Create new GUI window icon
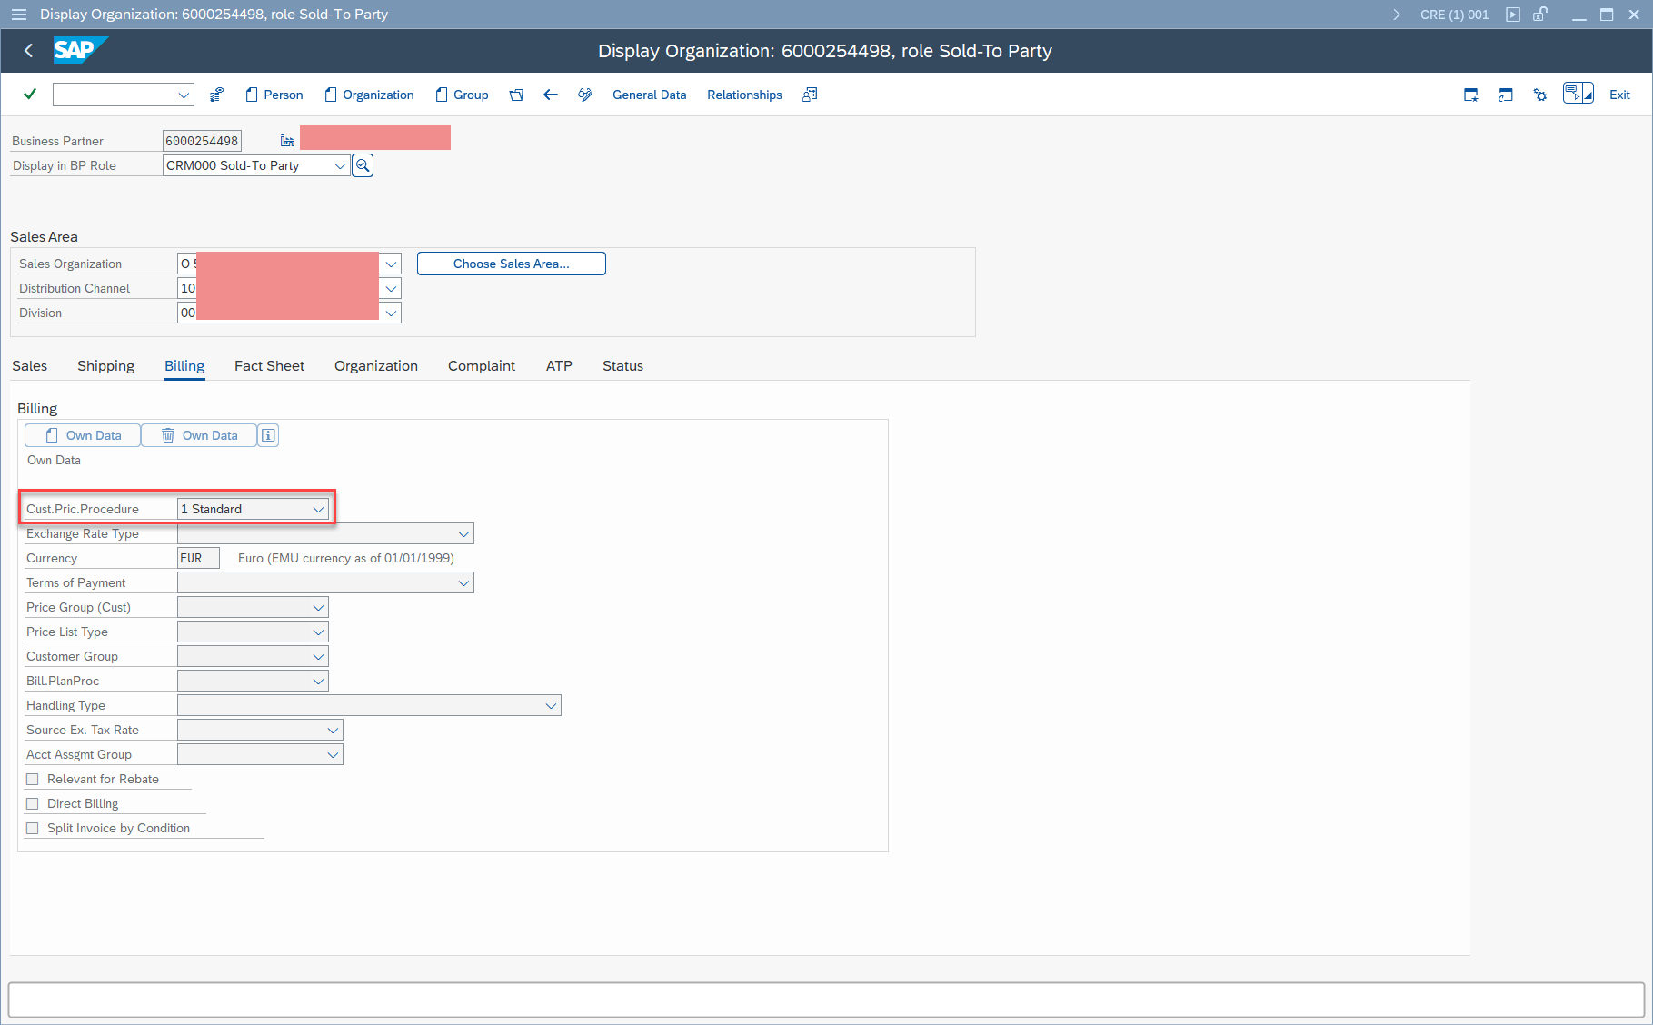This screenshot has width=1653, height=1025. tap(1471, 95)
